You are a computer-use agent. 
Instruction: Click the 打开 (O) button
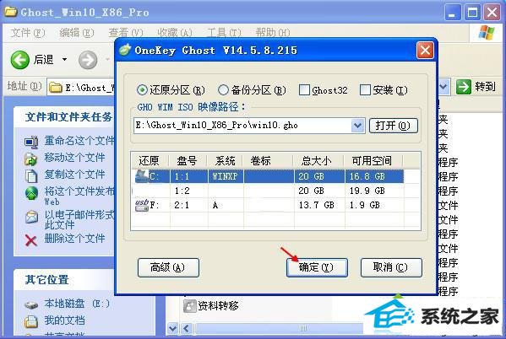(394, 126)
